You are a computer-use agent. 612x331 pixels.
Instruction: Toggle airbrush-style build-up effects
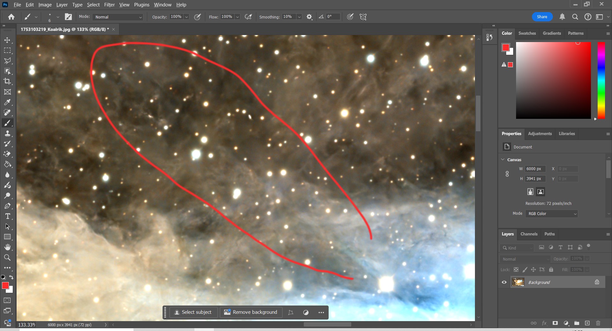click(248, 17)
